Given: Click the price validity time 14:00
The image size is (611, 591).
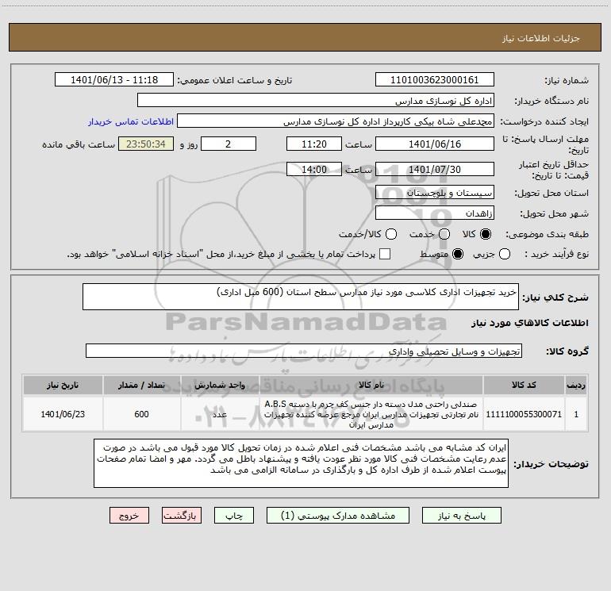Looking at the screenshot, I should point(314,169).
